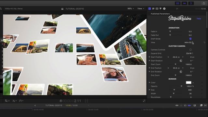Open the viewer View options dropdown
Image resolution: width=208 pixels, height=117 pixels.
[x=141, y=9]
